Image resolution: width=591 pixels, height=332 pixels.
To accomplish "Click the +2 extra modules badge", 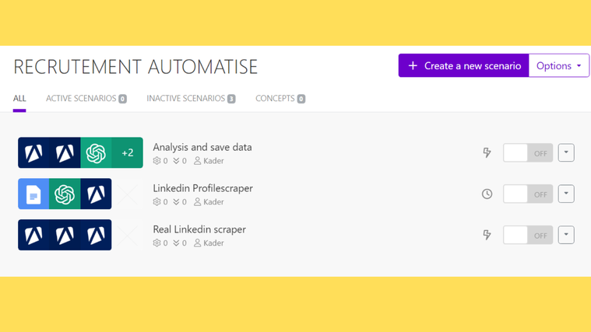I will (x=128, y=153).
